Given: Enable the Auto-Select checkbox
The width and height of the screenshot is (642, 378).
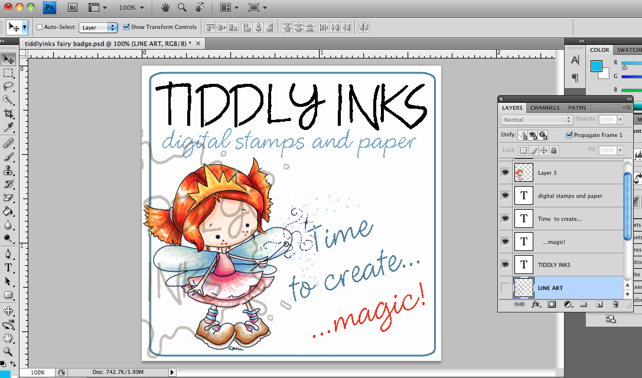Looking at the screenshot, I should pyautogui.click(x=40, y=27).
